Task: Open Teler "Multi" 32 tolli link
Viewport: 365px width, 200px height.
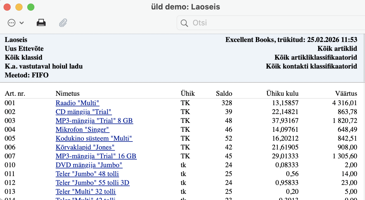Action: (x=86, y=191)
